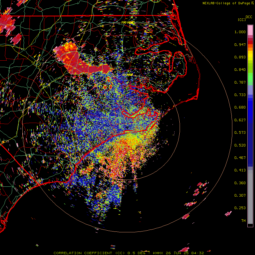
Task: Click the 0.733 scale value
Action: pyautogui.click(x=240, y=95)
